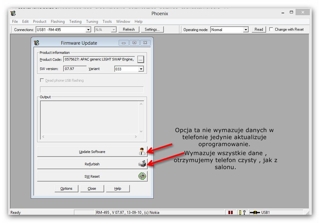Open the Tuning menu
Screen dimensions: 320x223
coord(92,22)
